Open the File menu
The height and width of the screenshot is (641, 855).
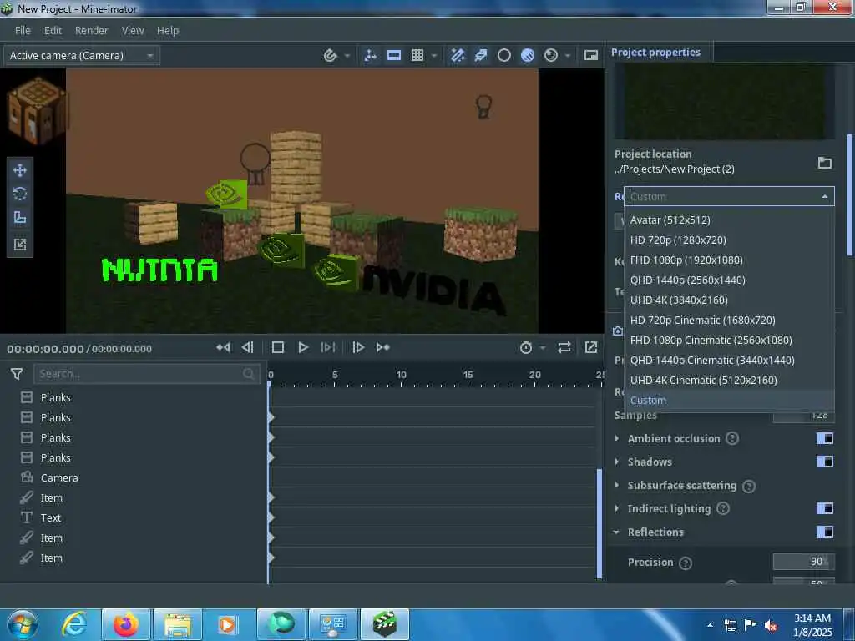(23, 31)
